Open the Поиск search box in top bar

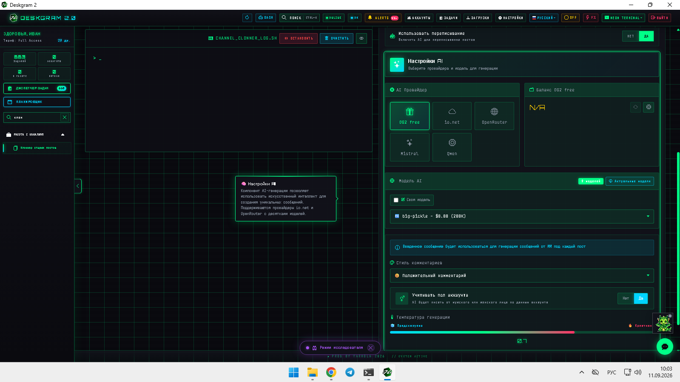point(299,18)
